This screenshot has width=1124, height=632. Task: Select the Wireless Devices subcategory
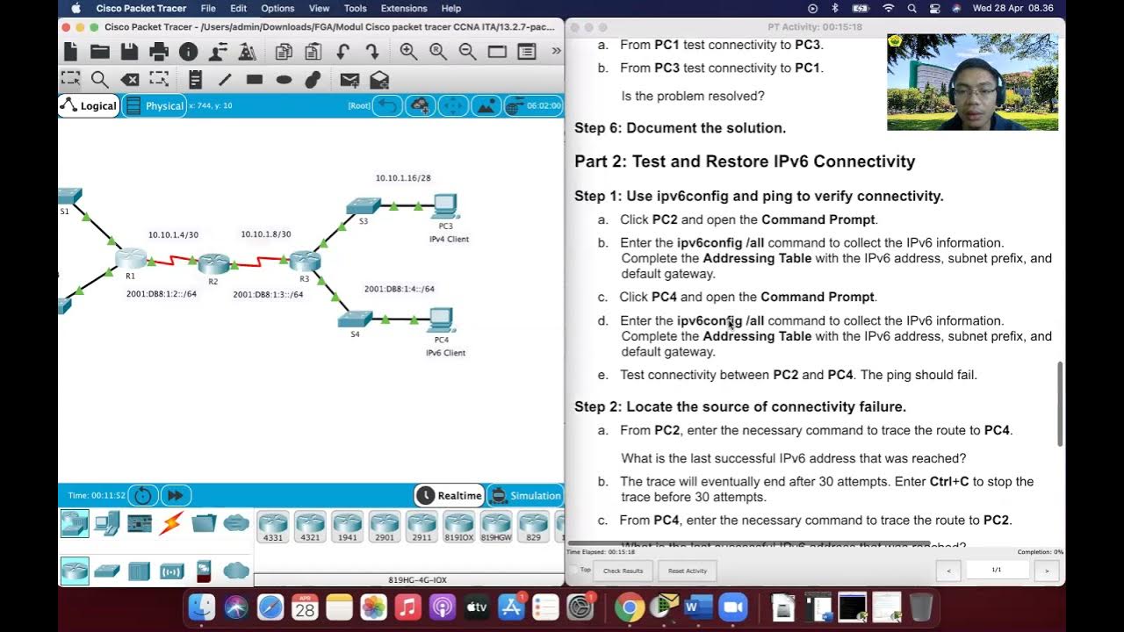pyautogui.click(x=172, y=571)
